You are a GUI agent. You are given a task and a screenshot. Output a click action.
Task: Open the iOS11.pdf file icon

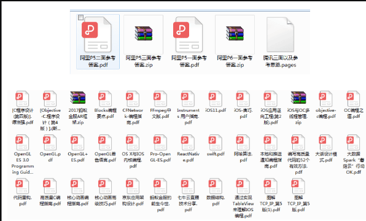coord(216,99)
